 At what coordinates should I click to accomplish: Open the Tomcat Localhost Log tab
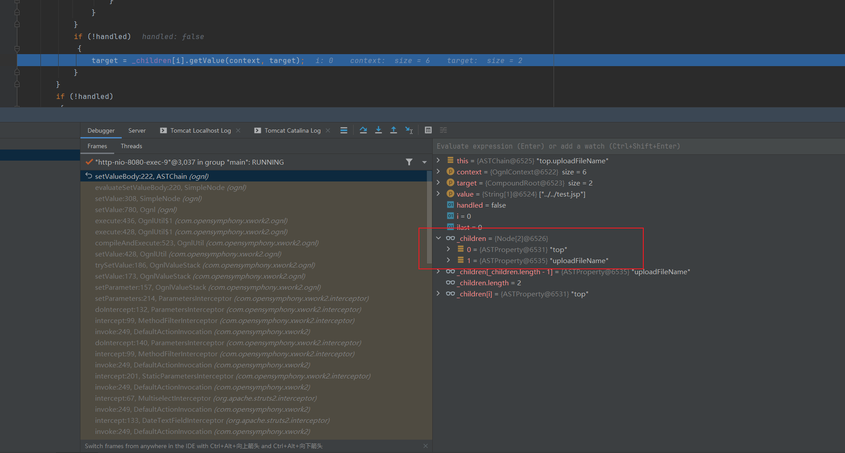point(200,130)
